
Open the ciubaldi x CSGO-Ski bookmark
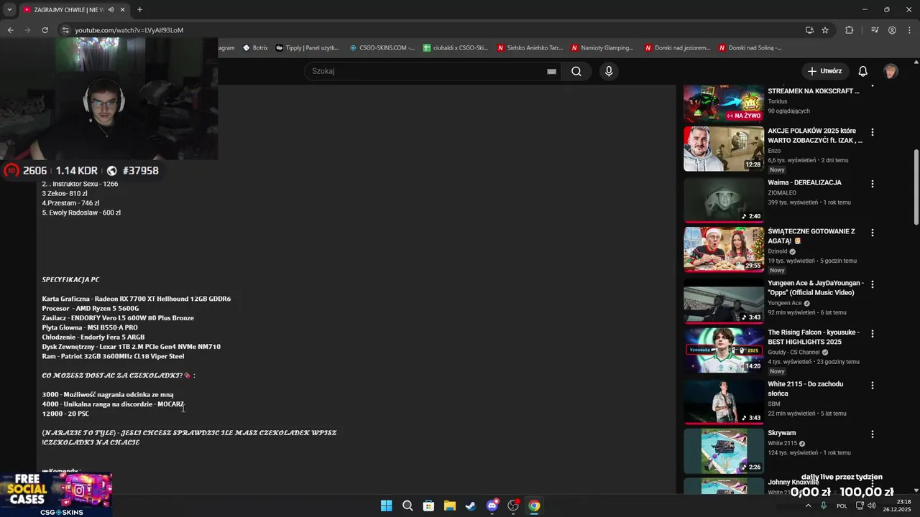456,48
